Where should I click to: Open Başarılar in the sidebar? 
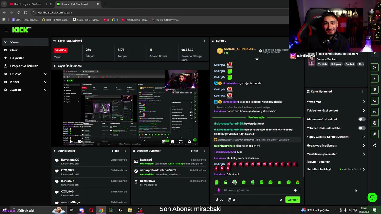pyautogui.click(x=25, y=58)
